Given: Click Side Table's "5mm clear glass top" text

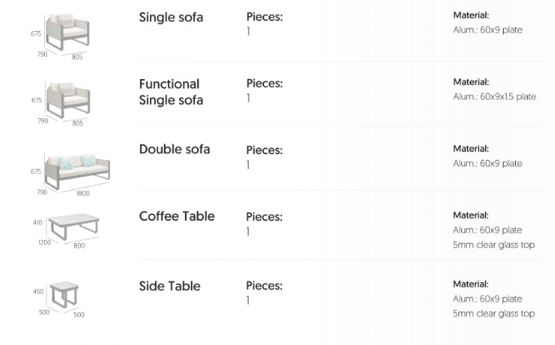Looking at the screenshot, I should [494, 313].
